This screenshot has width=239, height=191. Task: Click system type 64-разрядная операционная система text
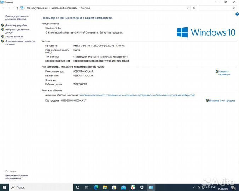click(x=101, y=57)
